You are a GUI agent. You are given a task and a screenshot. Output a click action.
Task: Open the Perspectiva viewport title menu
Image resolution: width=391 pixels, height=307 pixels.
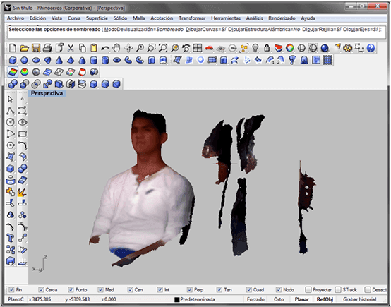tap(47, 93)
